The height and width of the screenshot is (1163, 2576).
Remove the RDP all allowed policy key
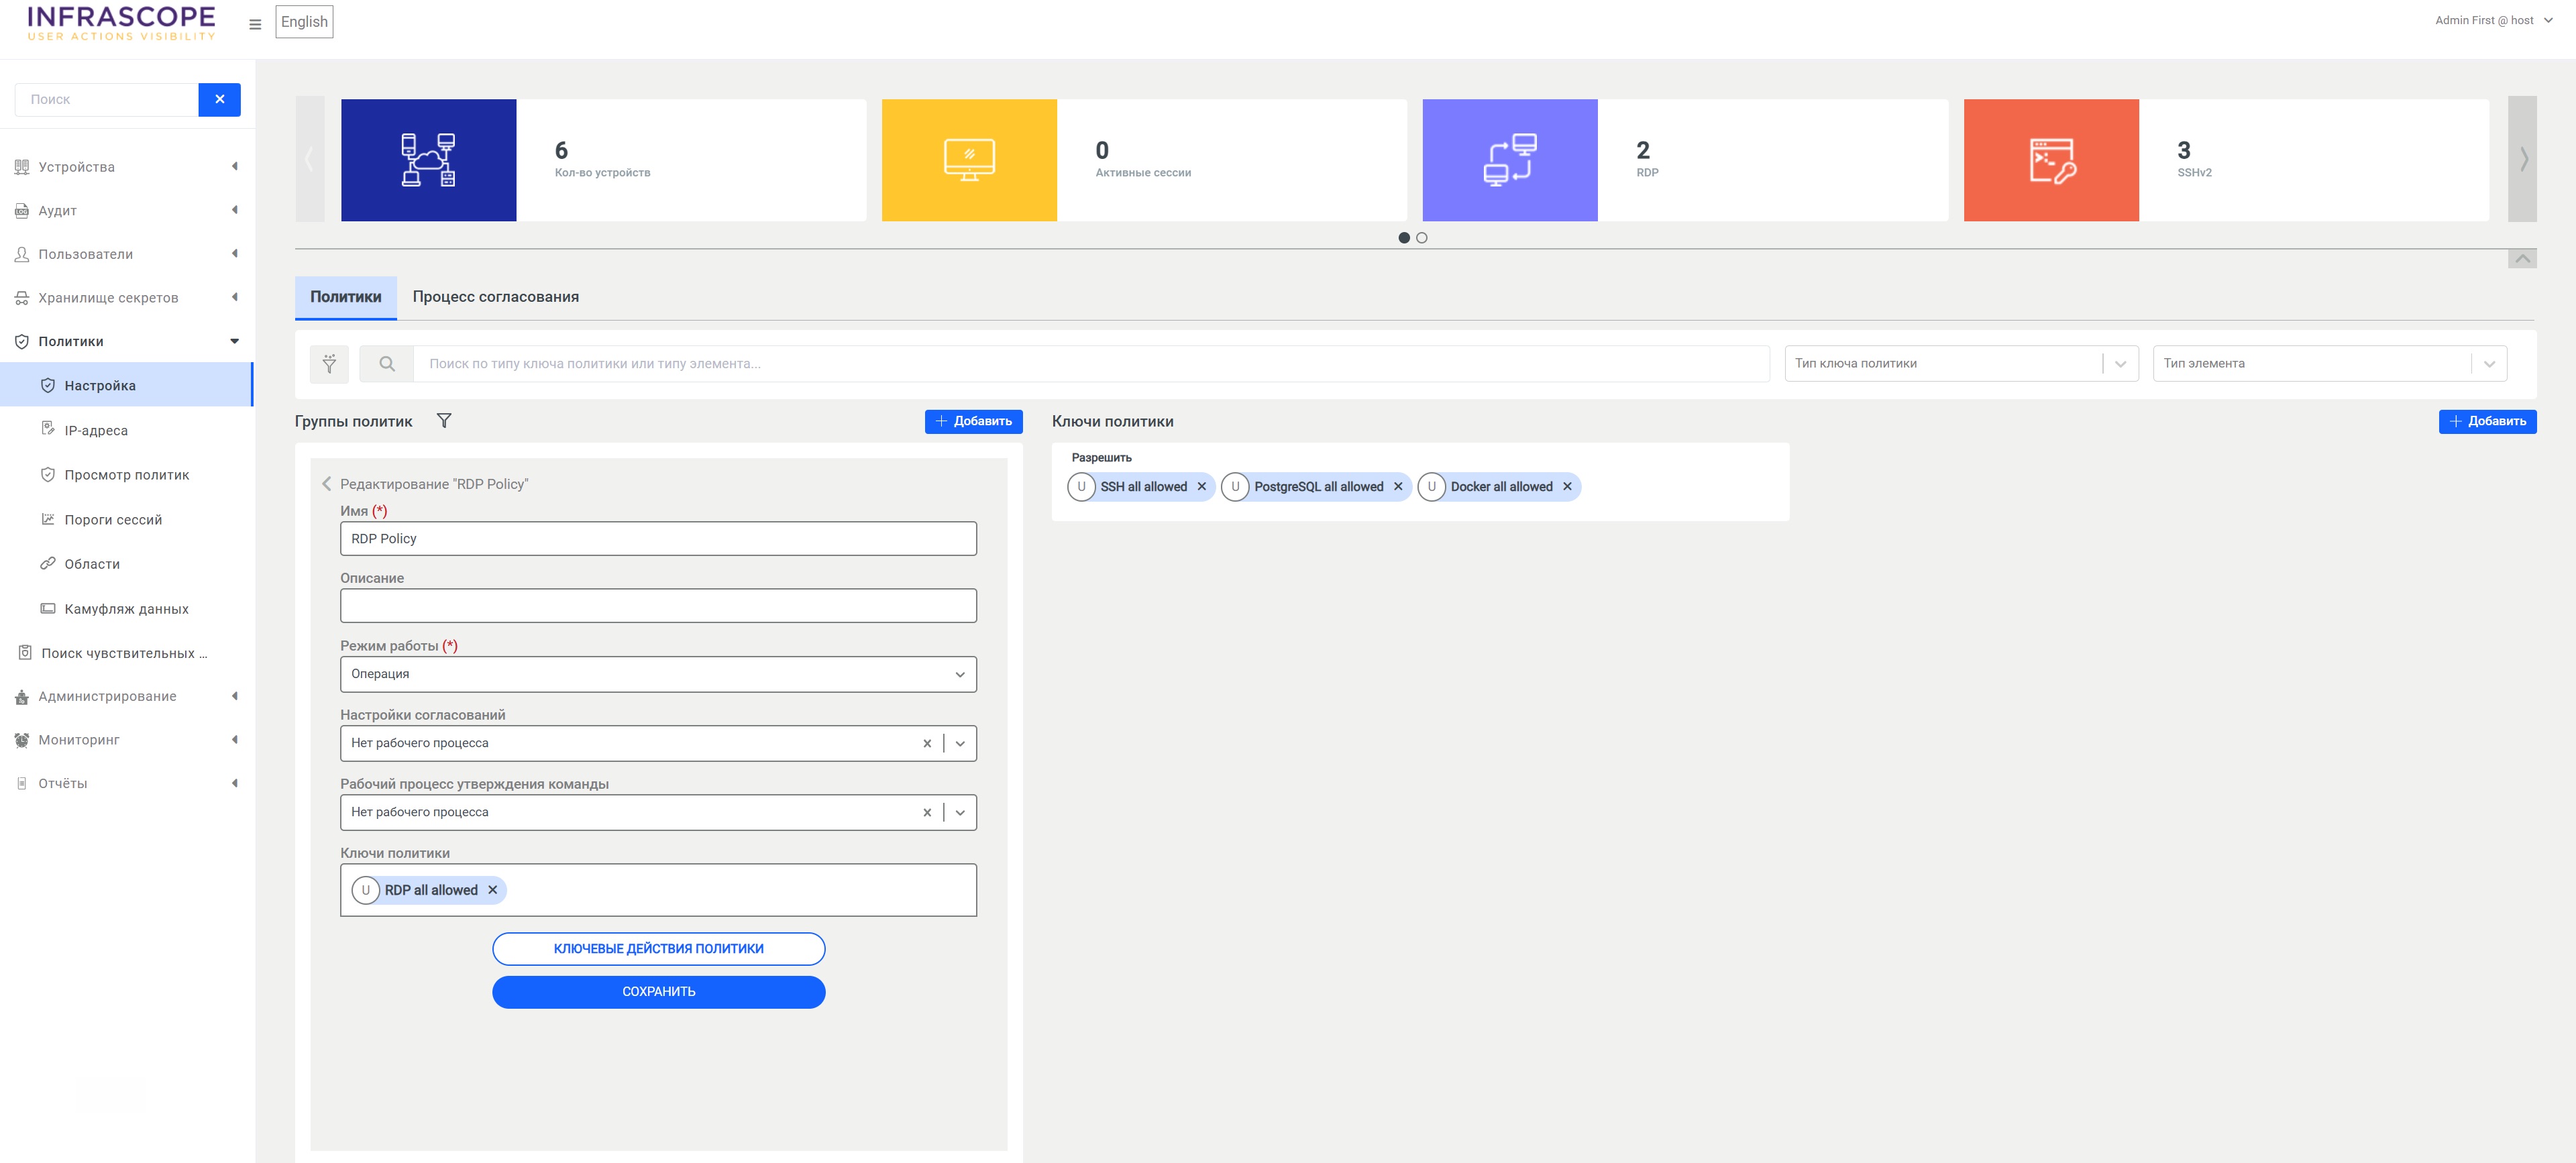tap(493, 890)
